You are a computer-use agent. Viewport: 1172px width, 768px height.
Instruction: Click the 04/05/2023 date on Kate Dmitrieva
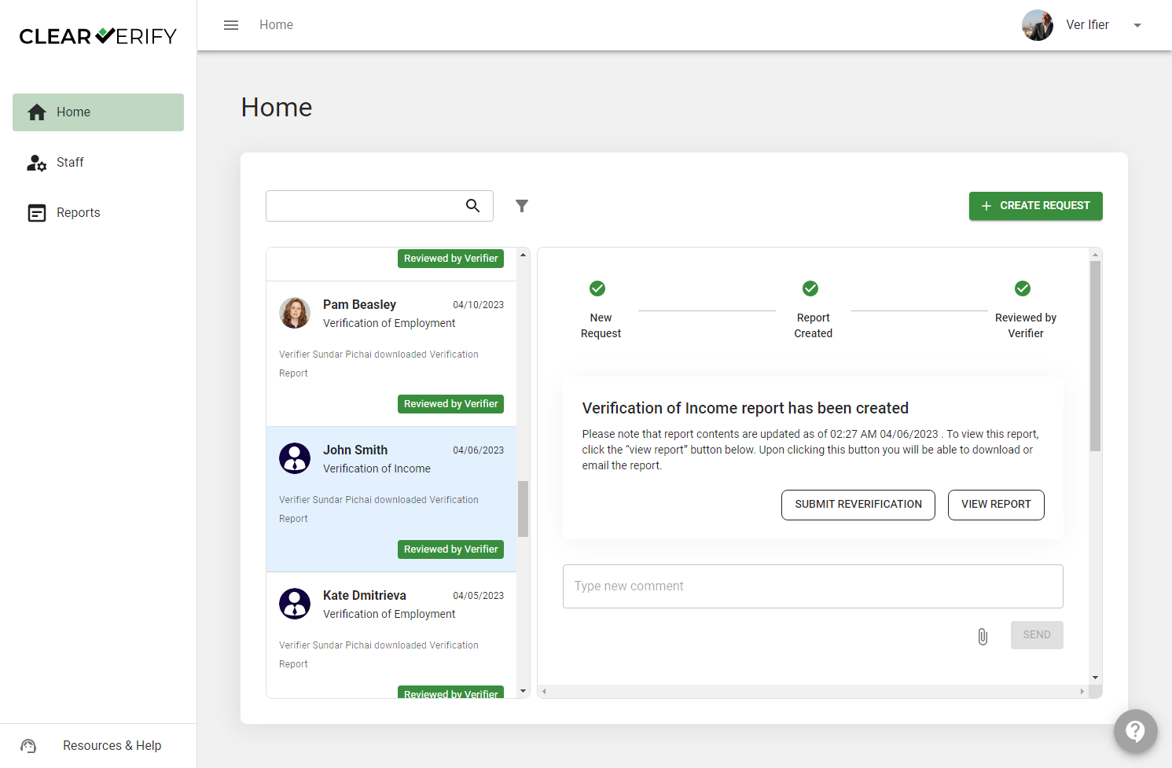[478, 596]
